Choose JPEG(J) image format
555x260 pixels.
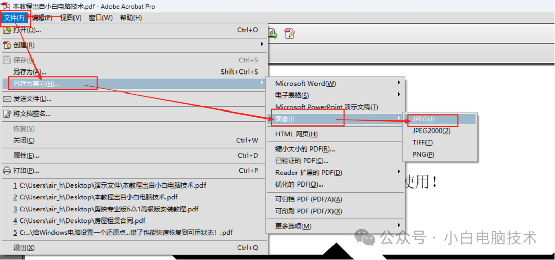pos(440,119)
